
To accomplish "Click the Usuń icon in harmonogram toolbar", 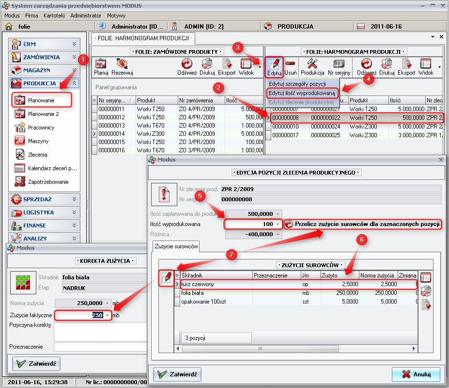I will (291, 66).
